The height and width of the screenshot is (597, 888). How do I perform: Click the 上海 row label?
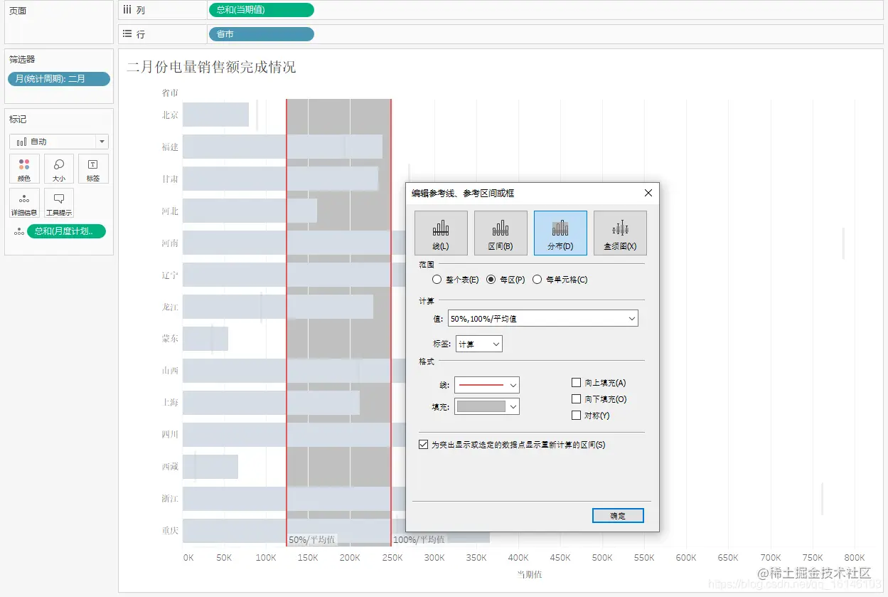(x=170, y=403)
